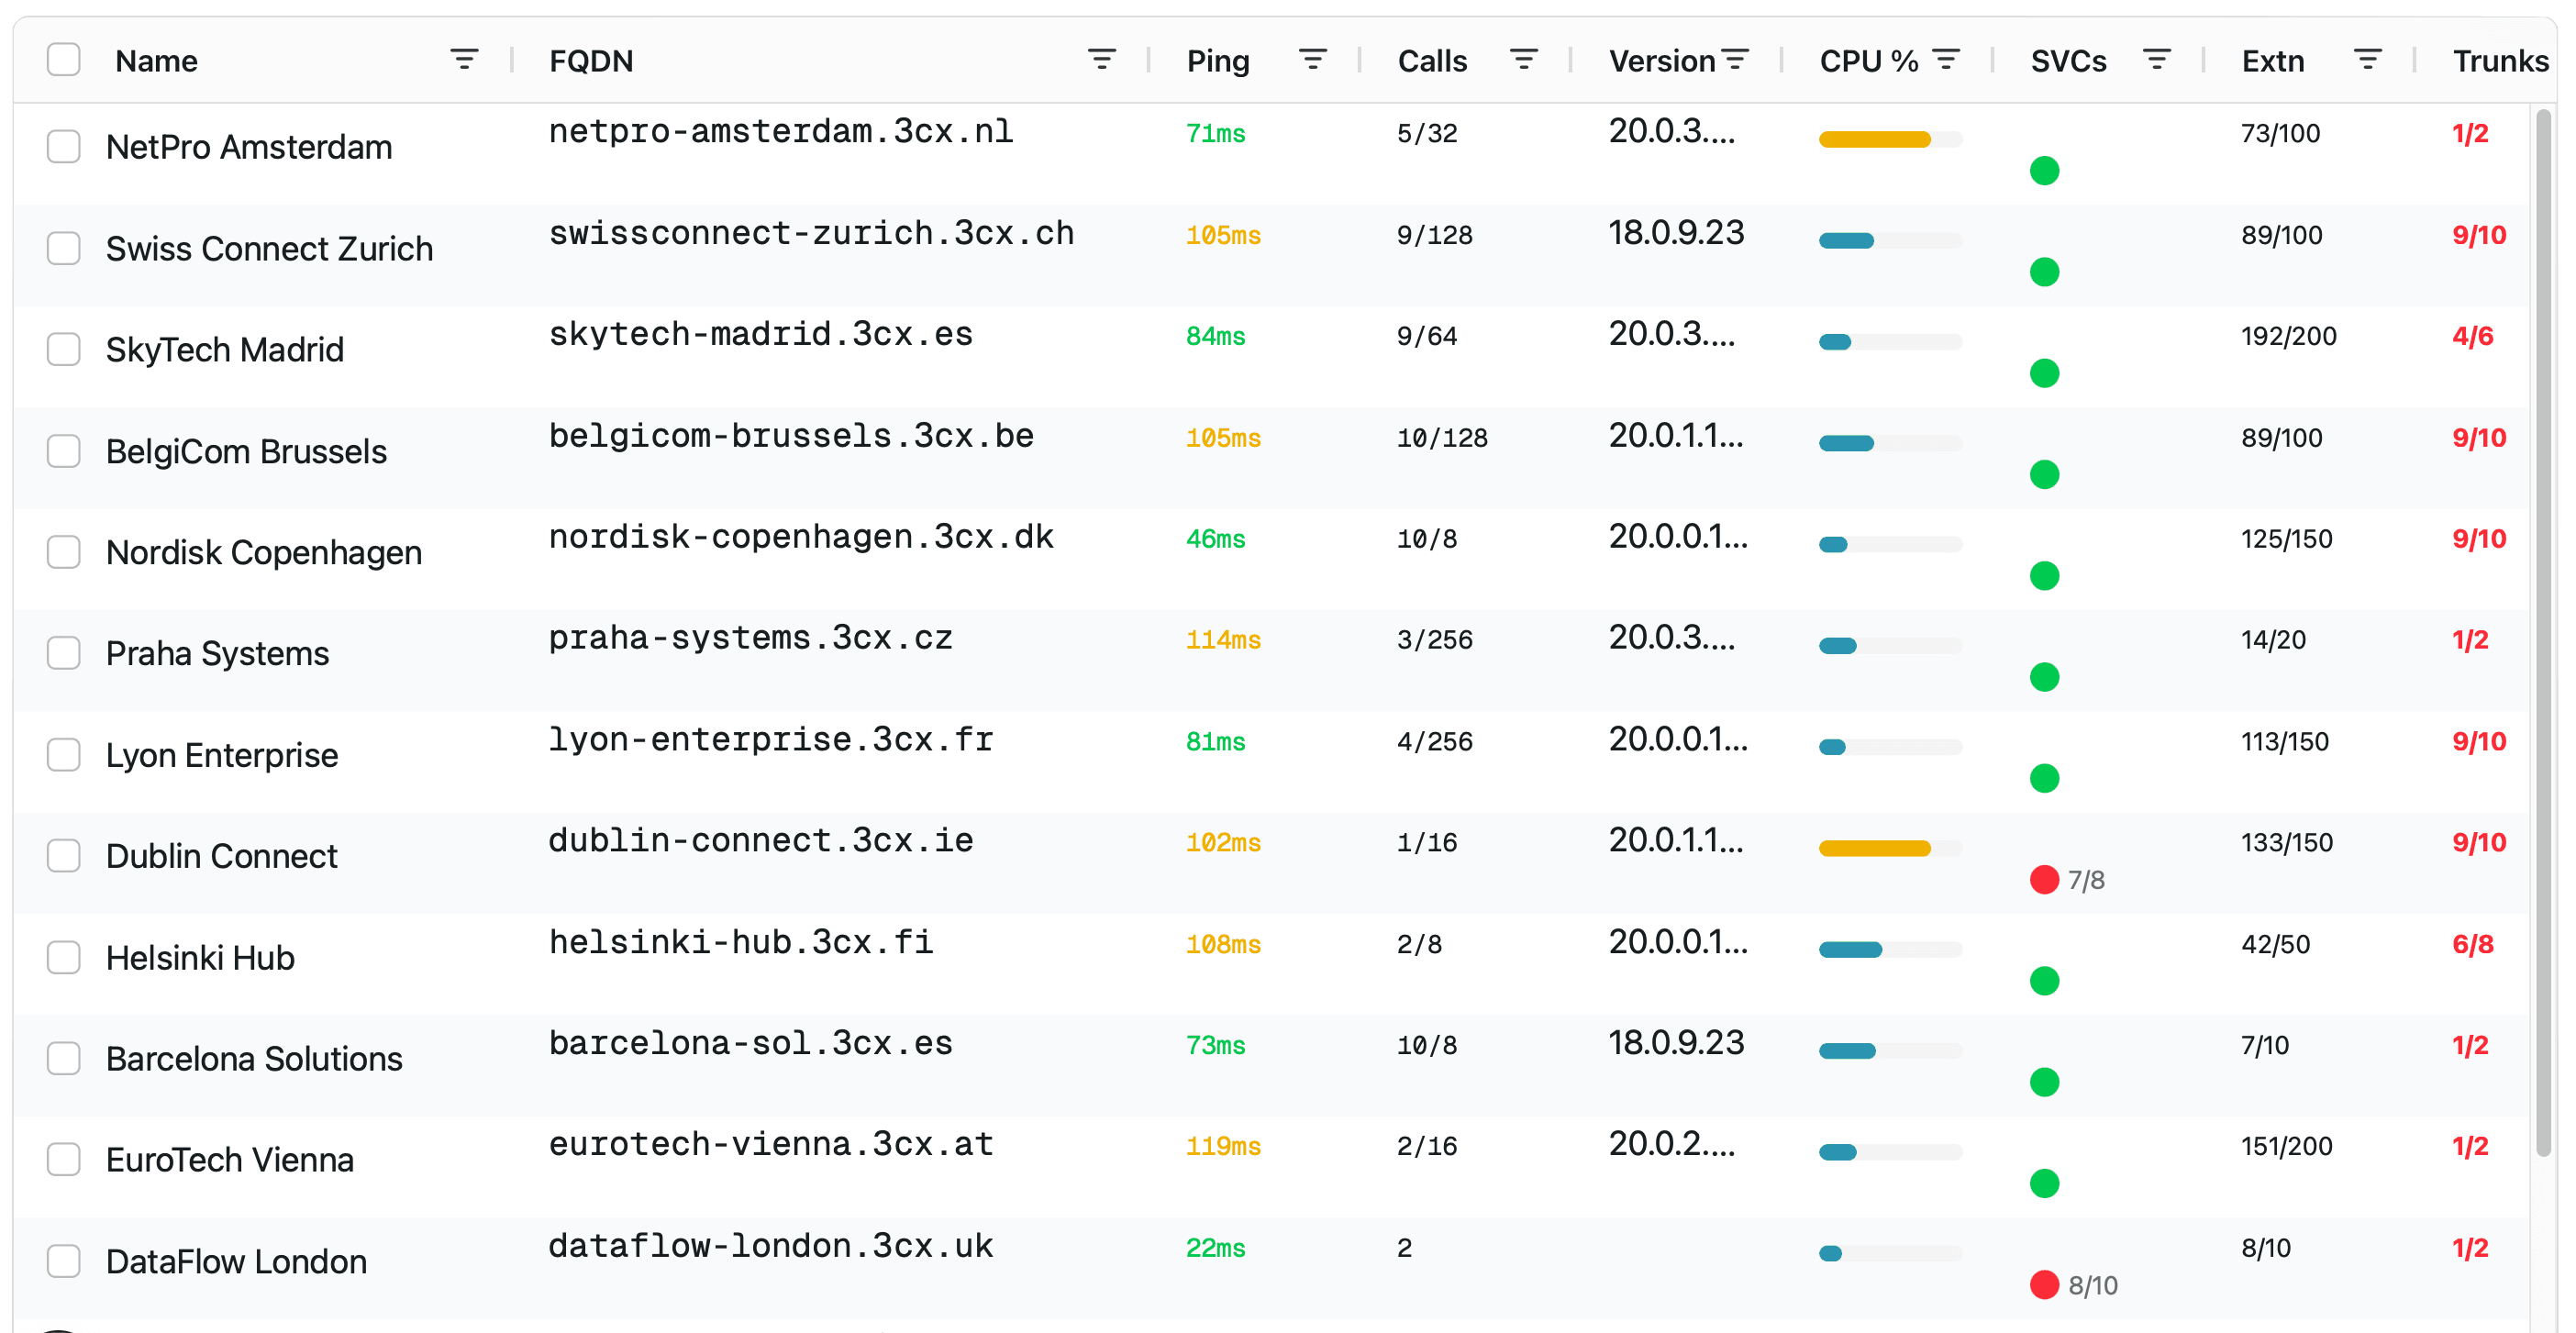This screenshot has width=2576, height=1333.
Task: Open the Calls column filter
Action: coord(1524,60)
